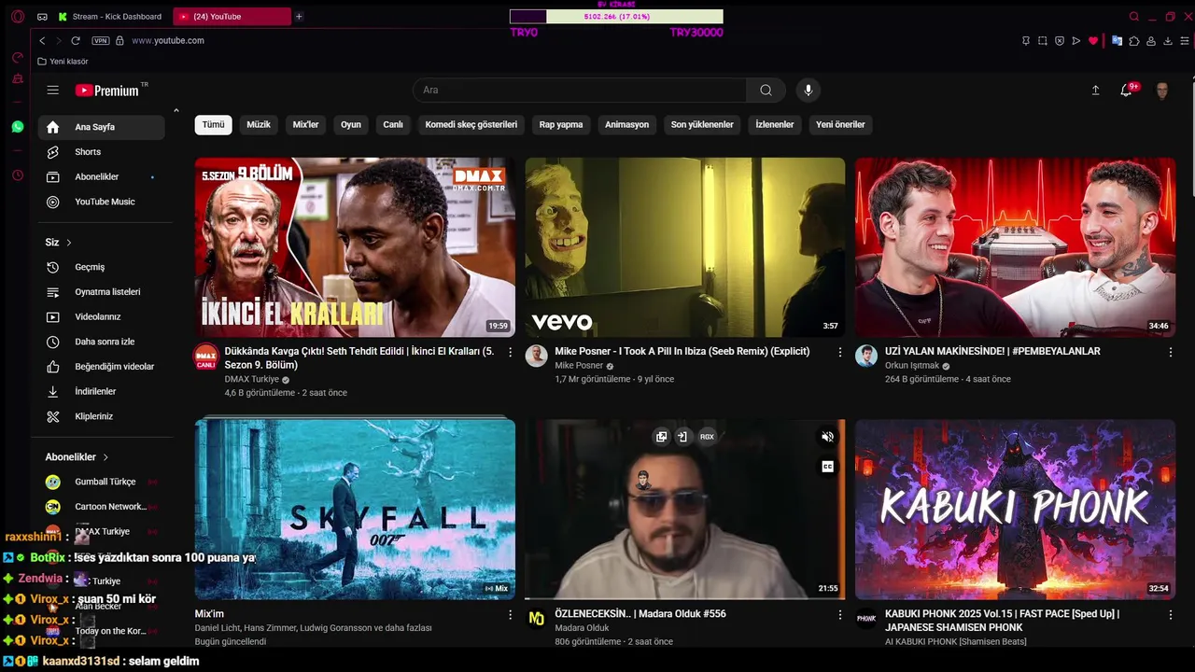Open Beğendiğim videolar list
Image resolution: width=1195 pixels, height=672 pixels.
102,367
